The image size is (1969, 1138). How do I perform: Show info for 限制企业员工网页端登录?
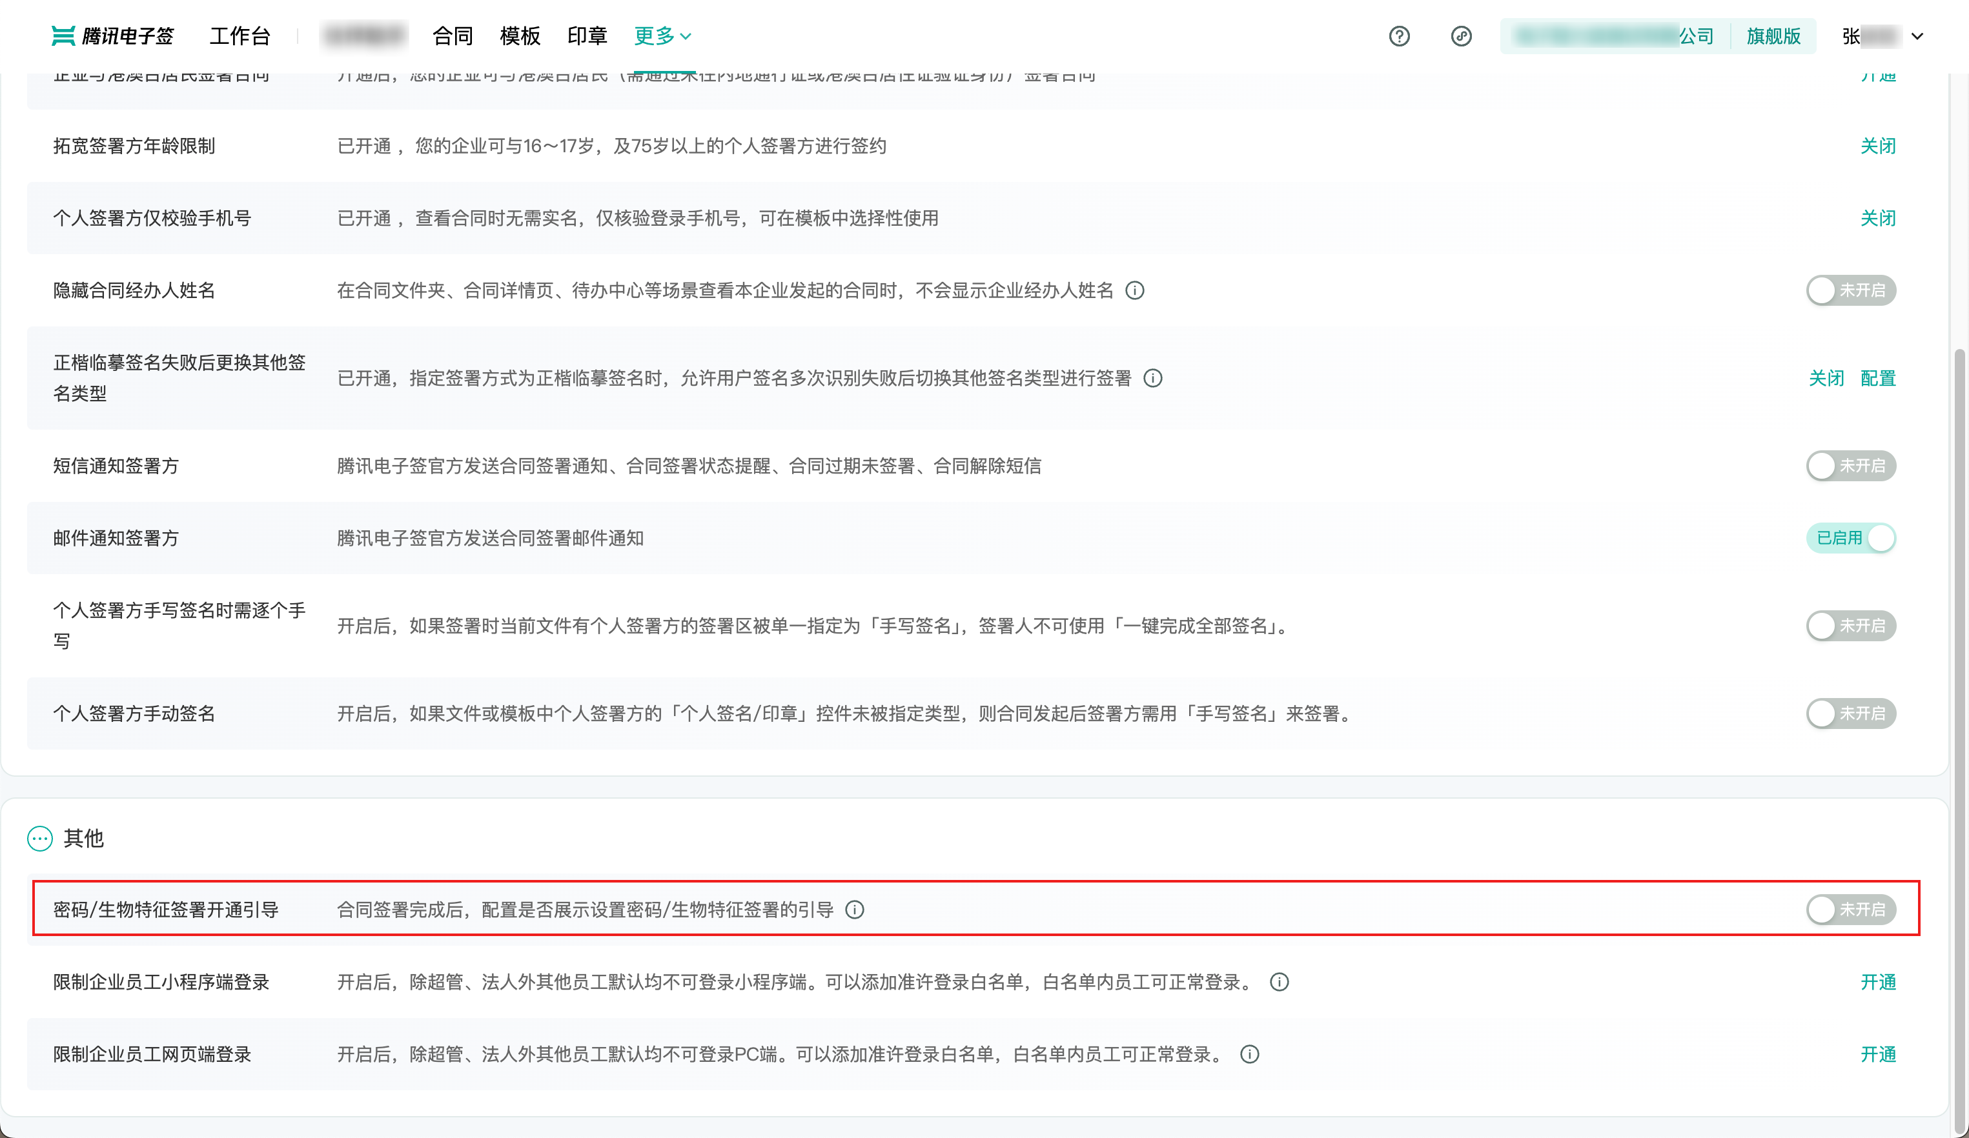pyautogui.click(x=1249, y=1054)
